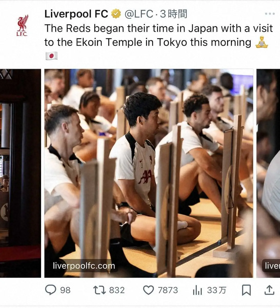Tap the 98 replies count
The height and width of the screenshot is (308, 280).
(x=65, y=290)
